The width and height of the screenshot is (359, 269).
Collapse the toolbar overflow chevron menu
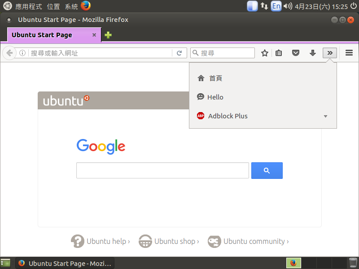pyautogui.click(x=330, y=53)
